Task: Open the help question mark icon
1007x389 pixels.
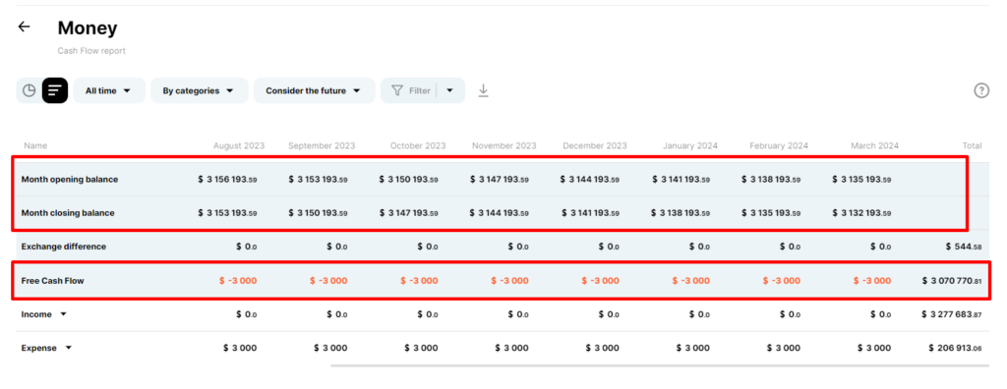Action: [981, 90]
